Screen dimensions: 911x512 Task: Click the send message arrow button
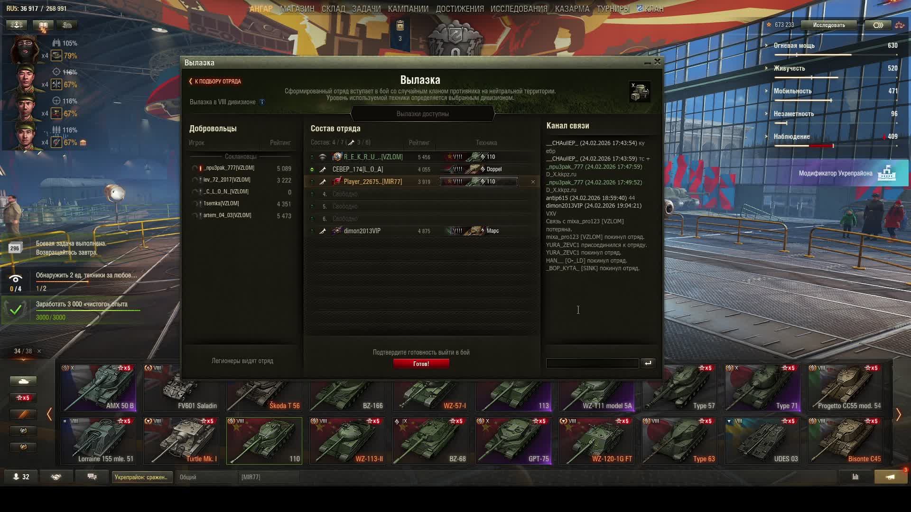tap(648, 363)
